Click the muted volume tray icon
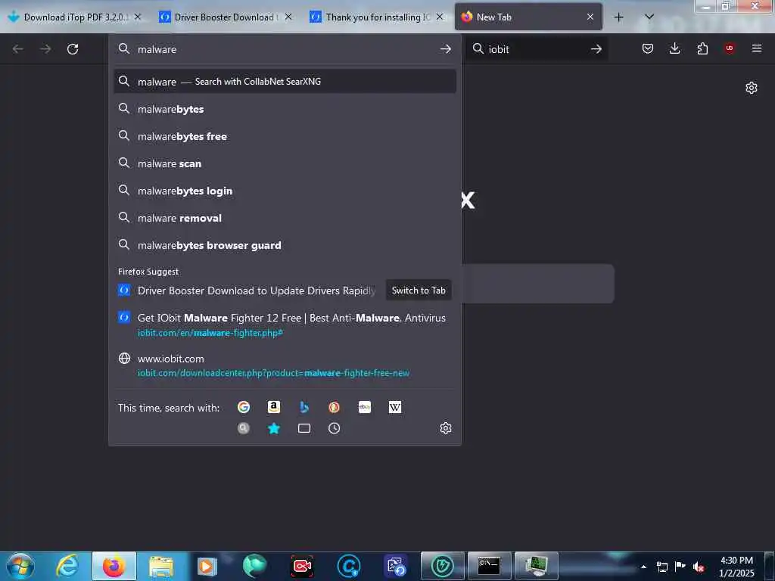The image size is (775, 581). [699, 567]
